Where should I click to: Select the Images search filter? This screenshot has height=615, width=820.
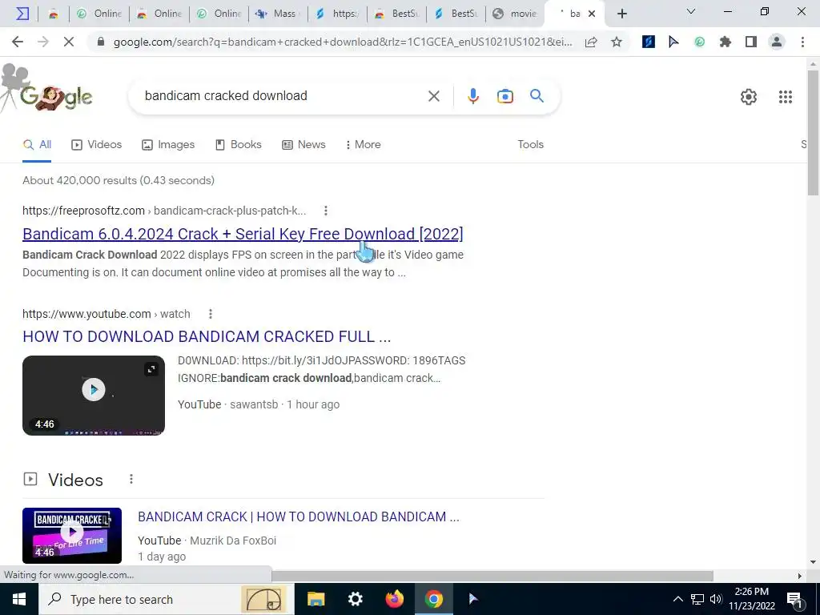(168, 145)
